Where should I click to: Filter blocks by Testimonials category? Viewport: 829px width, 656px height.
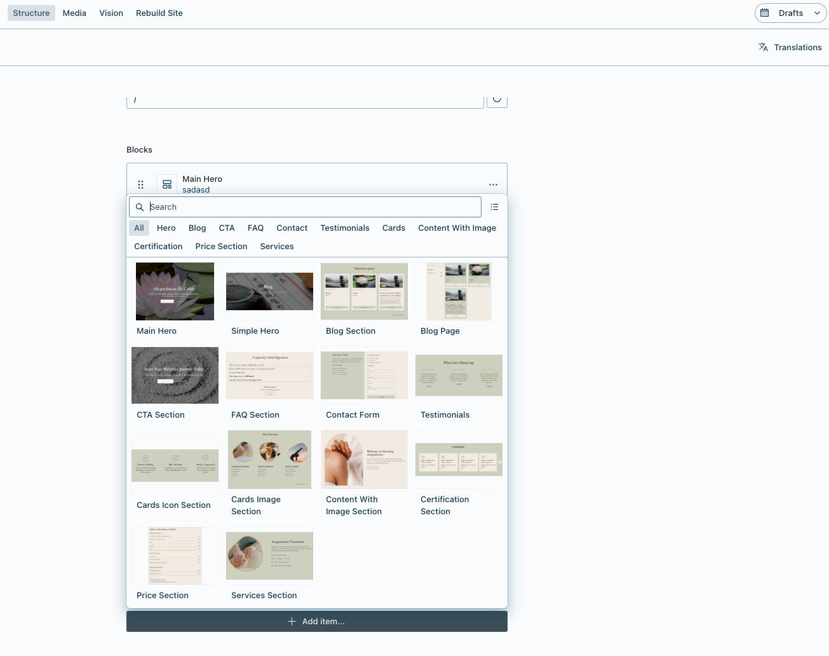(345, 228)
